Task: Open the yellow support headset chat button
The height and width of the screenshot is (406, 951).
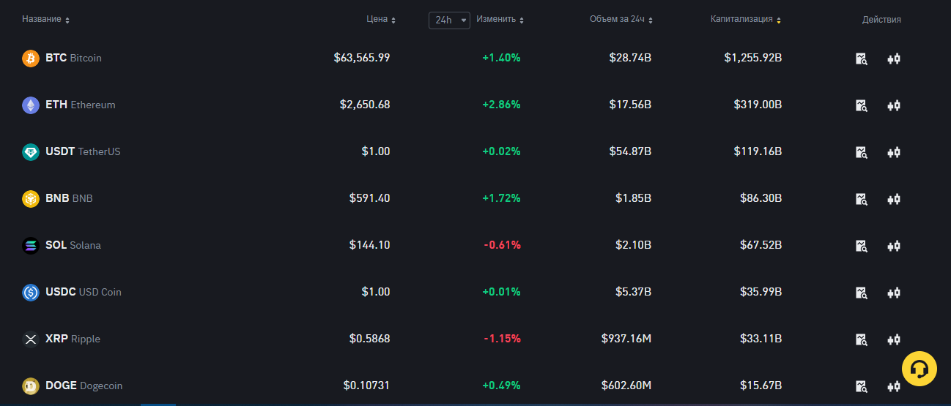Action: [919, 368]
